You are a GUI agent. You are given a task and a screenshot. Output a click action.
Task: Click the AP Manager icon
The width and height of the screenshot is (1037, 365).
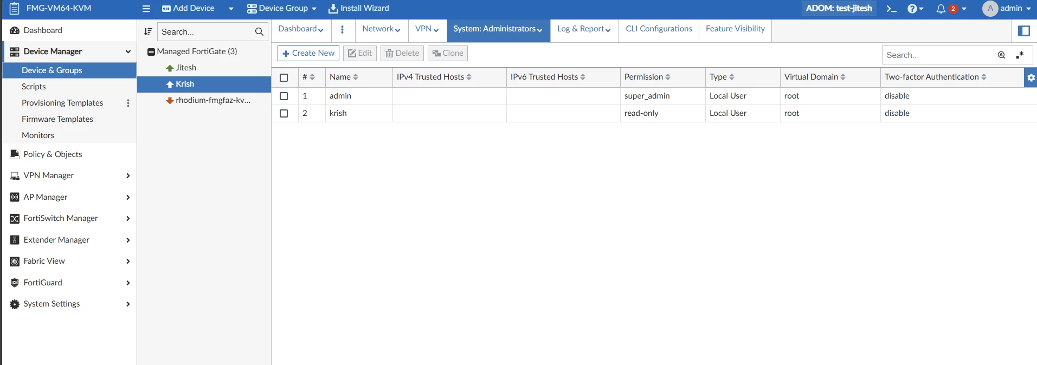tap(15, 197)
